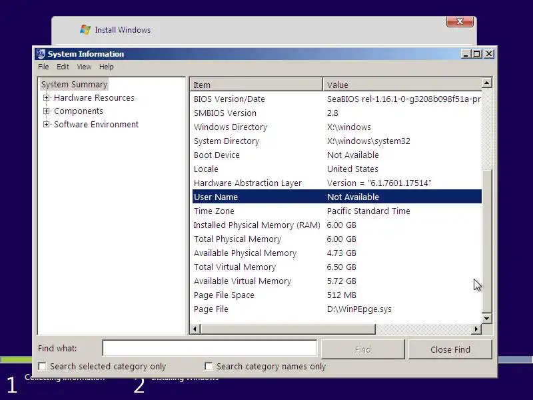This screenshot has height=400, width=533.
Task: Select Components tree label
Action: 79,111
